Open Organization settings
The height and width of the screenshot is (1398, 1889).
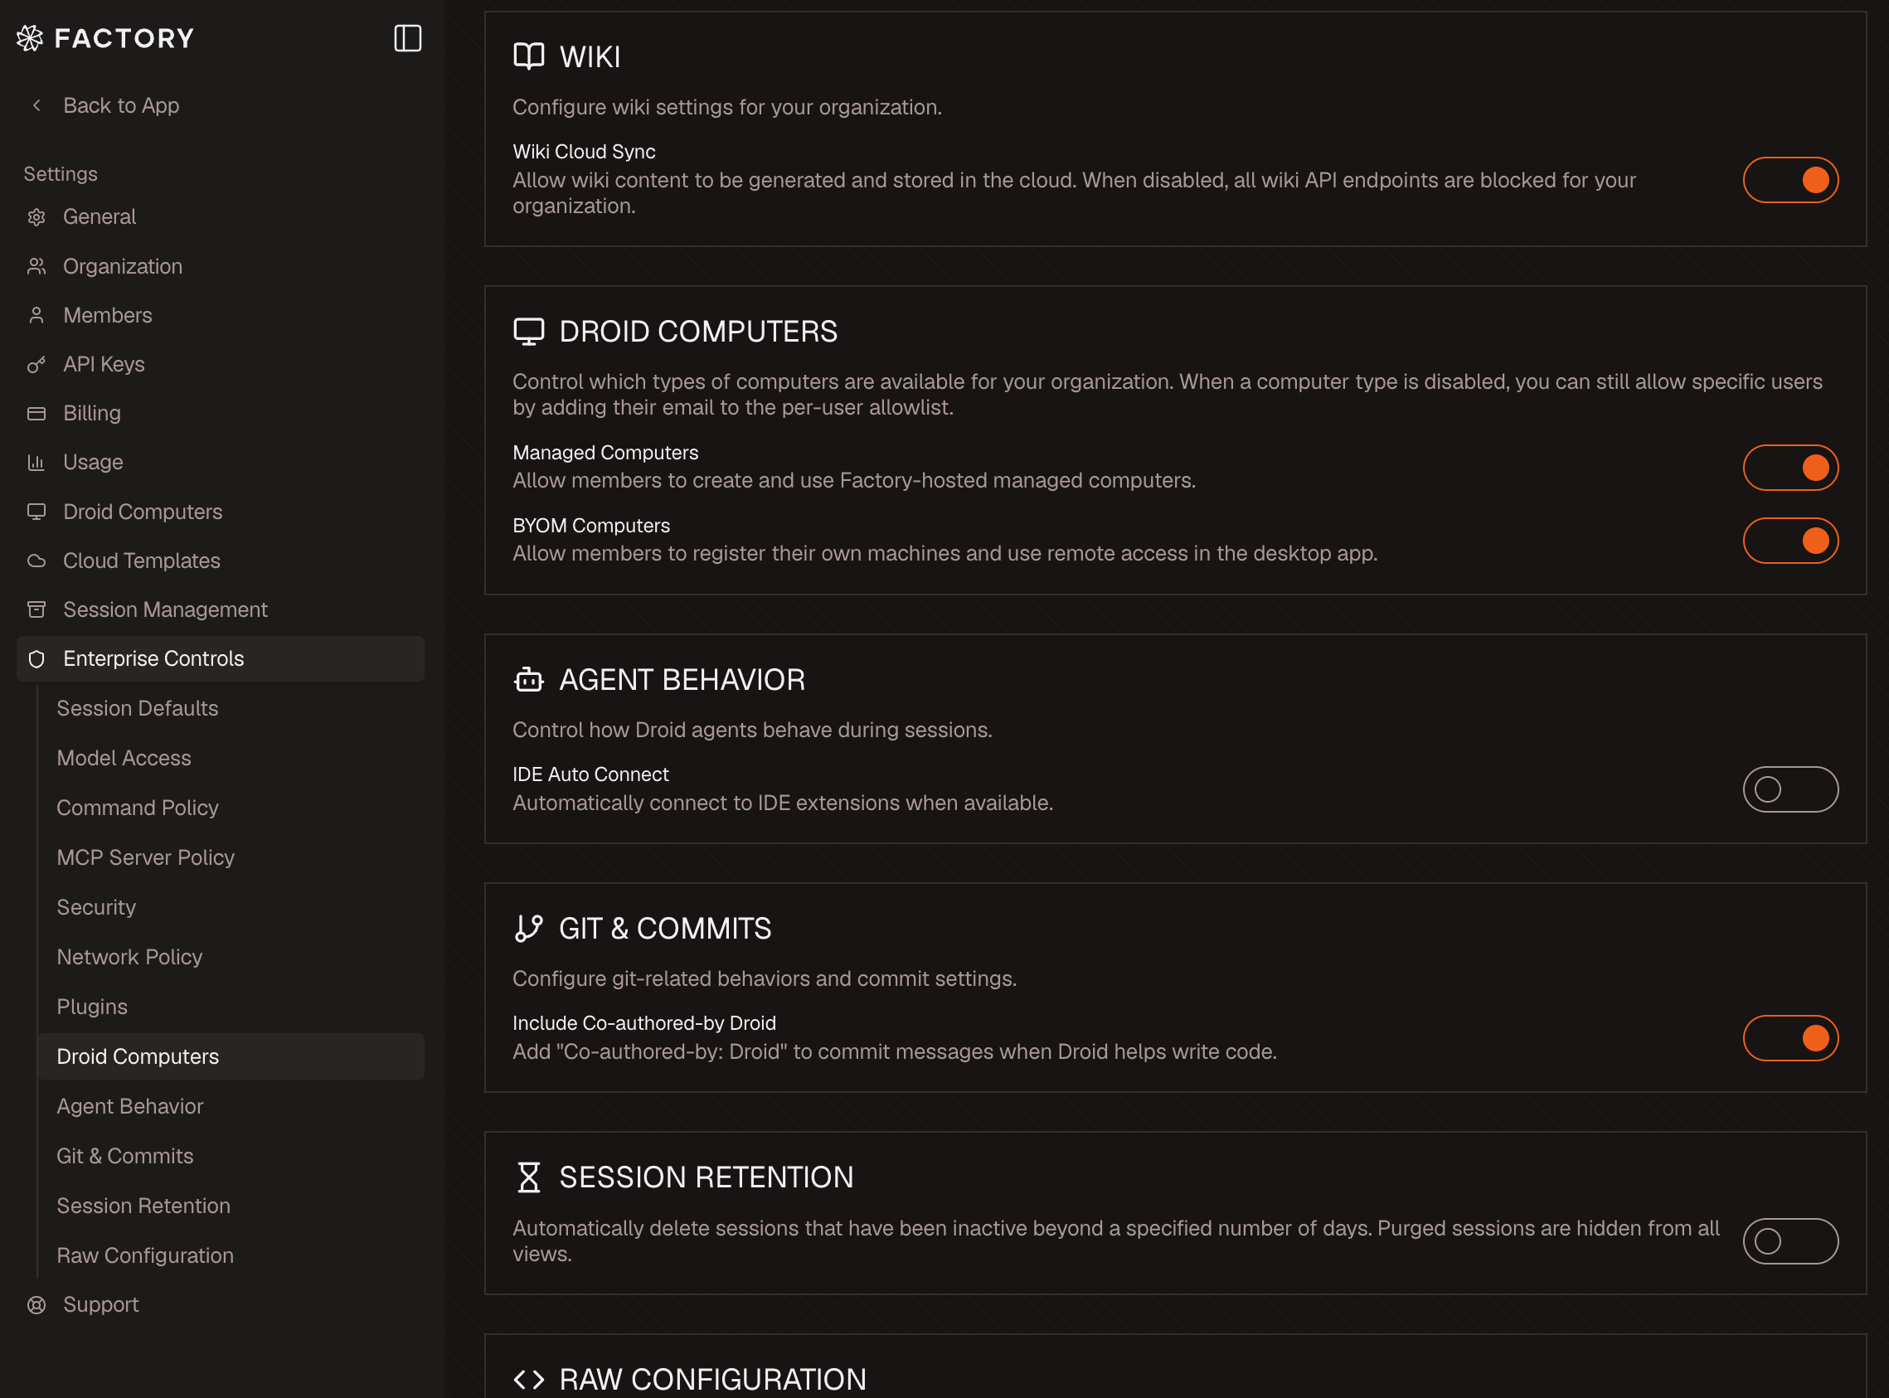(220, 266)
